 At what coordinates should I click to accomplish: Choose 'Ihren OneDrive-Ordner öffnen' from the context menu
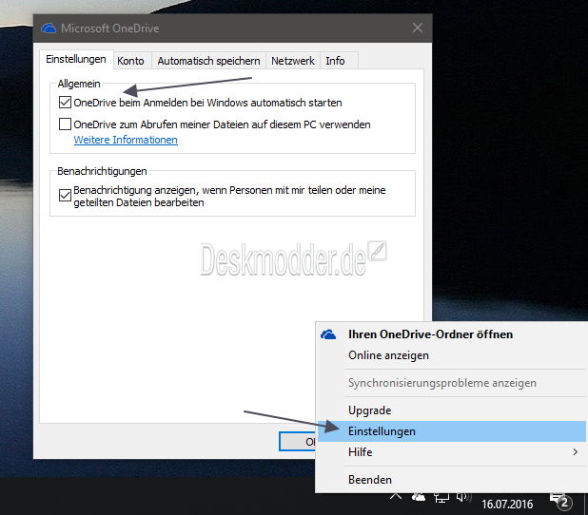(452, 334)
